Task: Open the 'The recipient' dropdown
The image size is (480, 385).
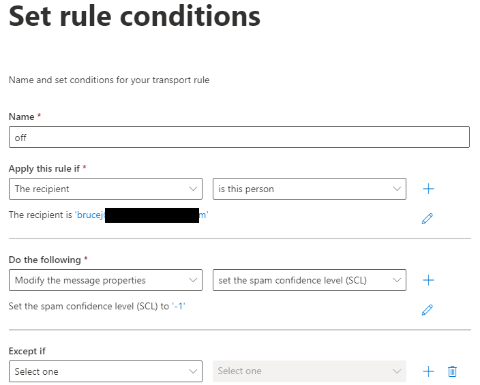Action: tap(106, 189)
